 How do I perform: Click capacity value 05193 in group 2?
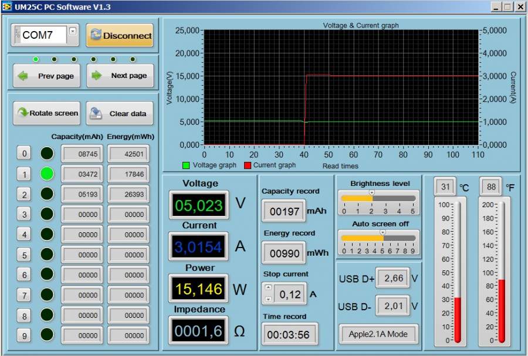[82, 194]
